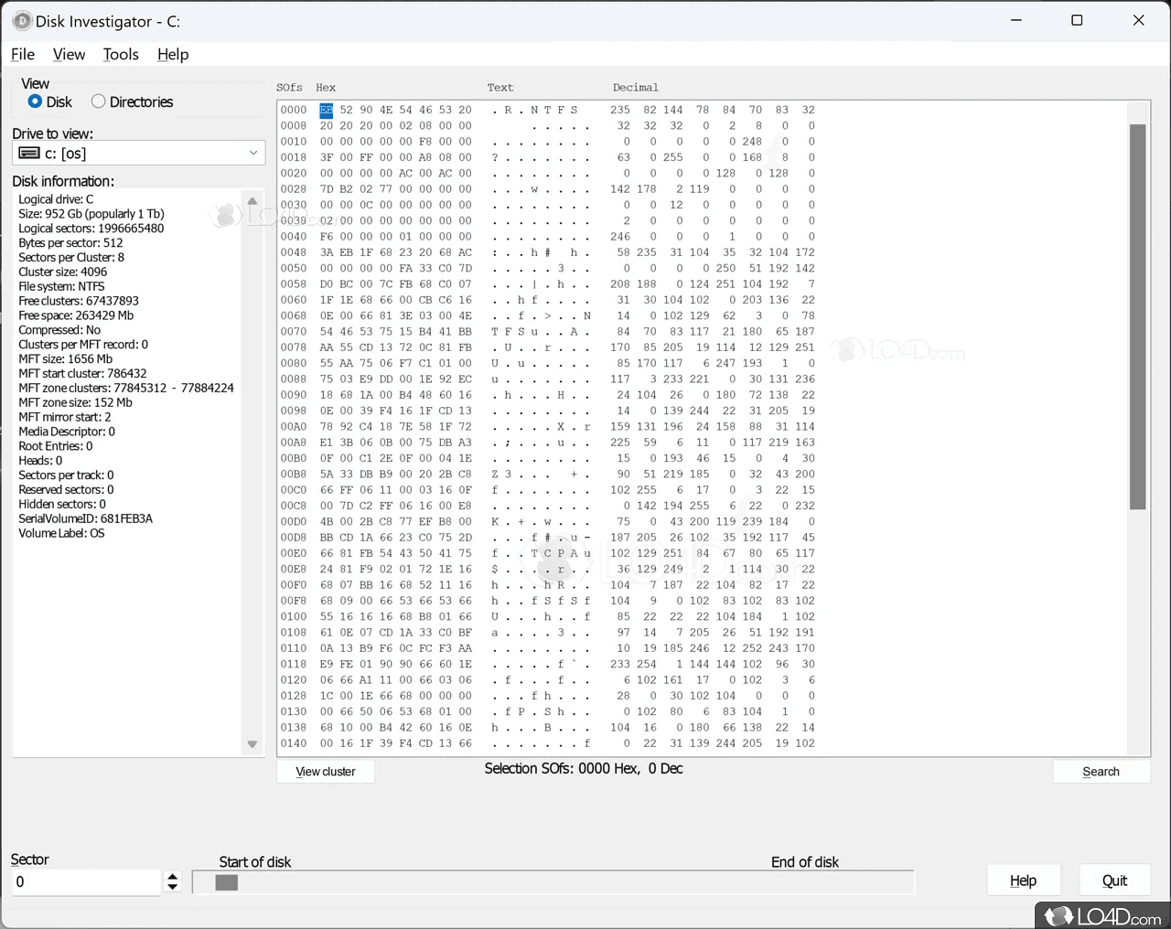Click the Quit button
Image resolution: width=1171 pixels, height=929 pixels.
point(1114,880)
